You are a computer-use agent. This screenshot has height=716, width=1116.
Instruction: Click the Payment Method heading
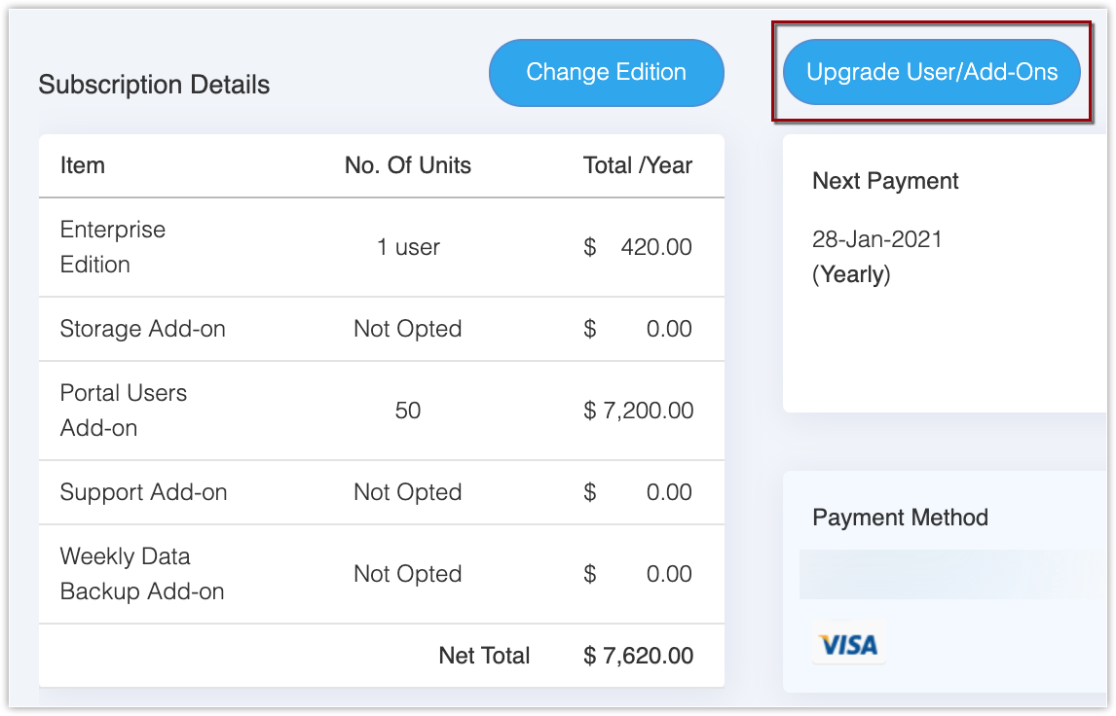point(900,518)
